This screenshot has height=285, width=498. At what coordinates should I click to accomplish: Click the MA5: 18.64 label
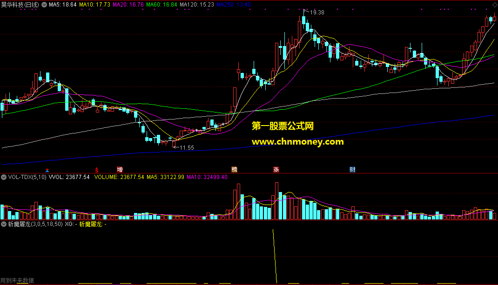coord(62,5)
